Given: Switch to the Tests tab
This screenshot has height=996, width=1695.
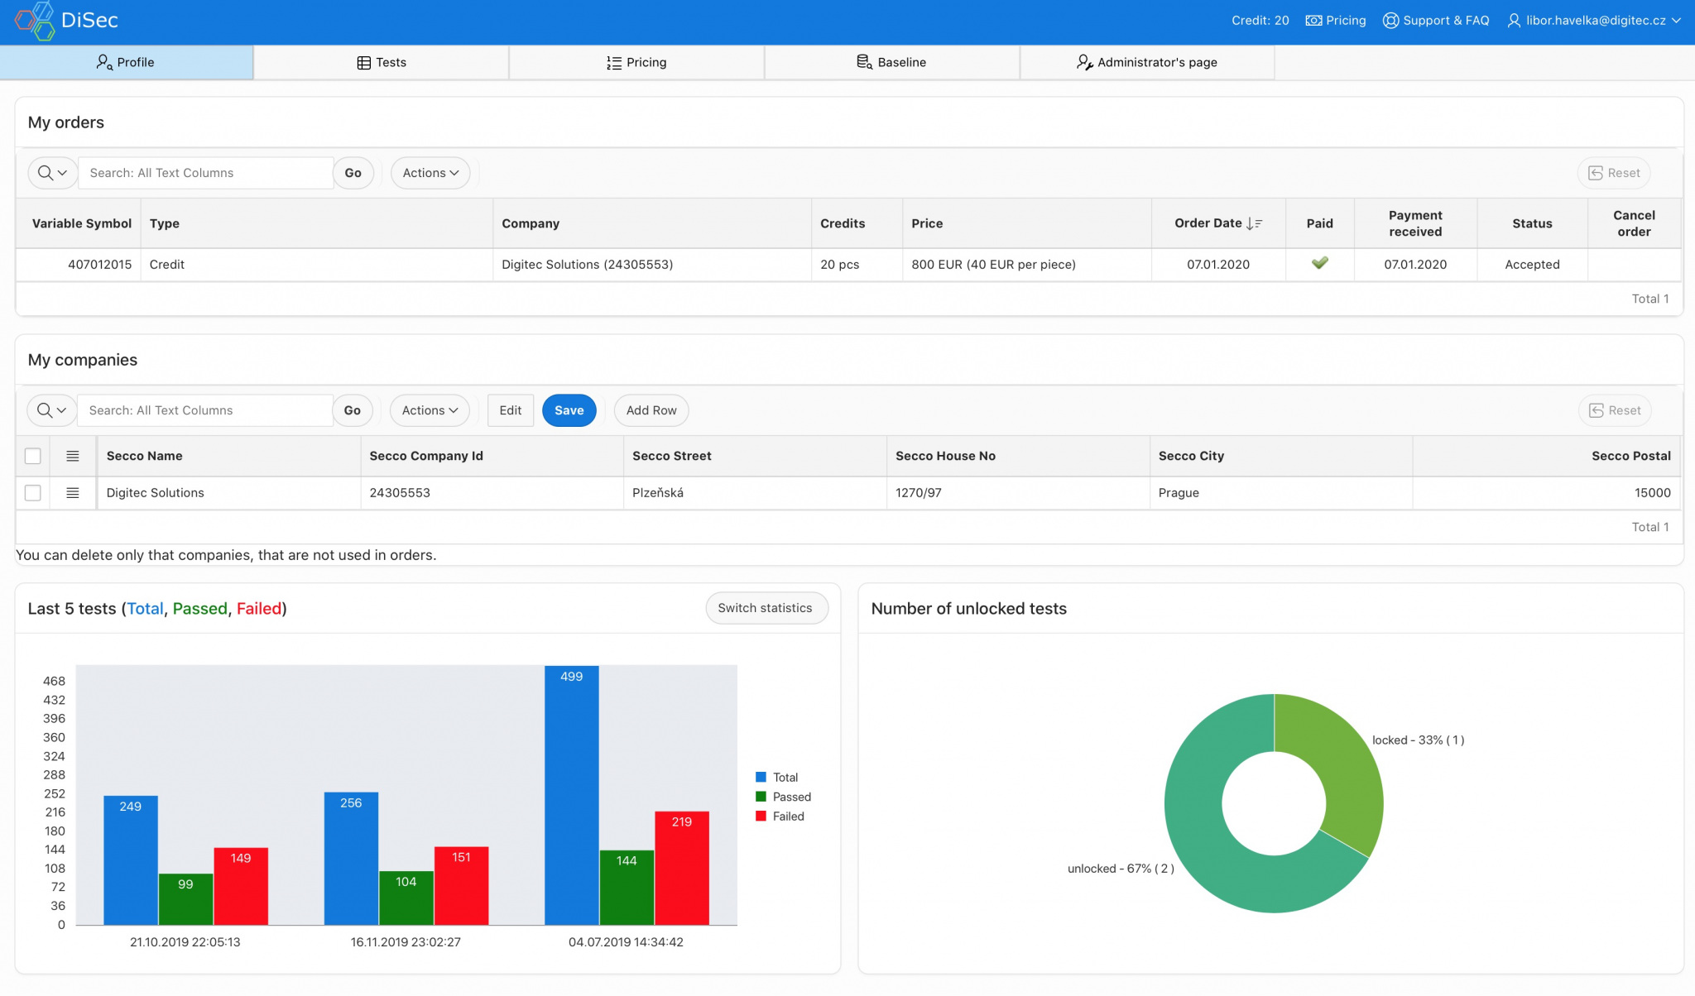Looking at the screenshot, I should (382, 62).
